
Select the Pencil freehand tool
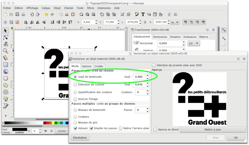click(x=6, y=99)
